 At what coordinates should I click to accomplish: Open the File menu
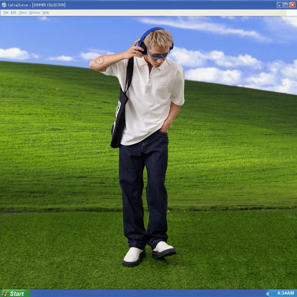click(6, 13)
